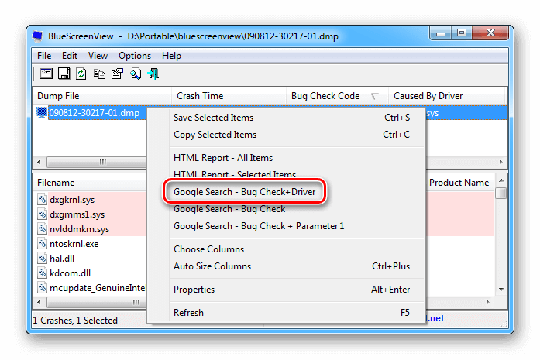
Task: Click the '1 Crashes, 1 Selected' status text
Action: click(75, 321)
